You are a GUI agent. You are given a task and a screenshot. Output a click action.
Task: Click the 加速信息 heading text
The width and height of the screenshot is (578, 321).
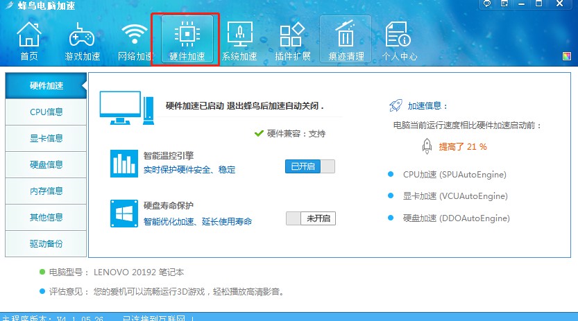[x=427, y=106]
